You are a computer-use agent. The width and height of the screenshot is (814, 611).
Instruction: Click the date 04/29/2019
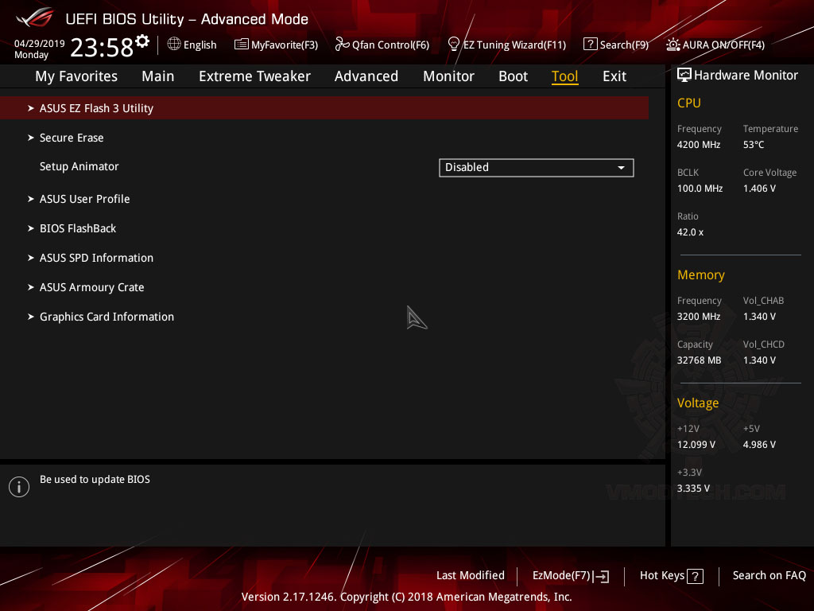click(40, 44)
